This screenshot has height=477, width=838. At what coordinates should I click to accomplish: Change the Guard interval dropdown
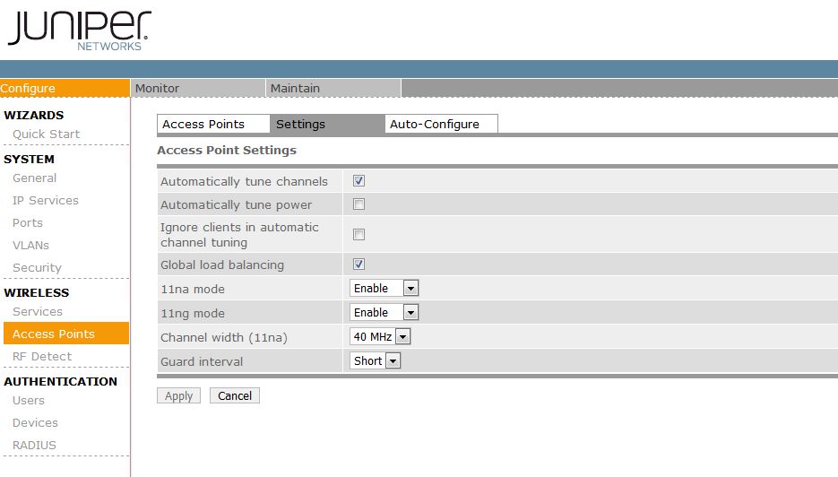(x=376, y=361)
